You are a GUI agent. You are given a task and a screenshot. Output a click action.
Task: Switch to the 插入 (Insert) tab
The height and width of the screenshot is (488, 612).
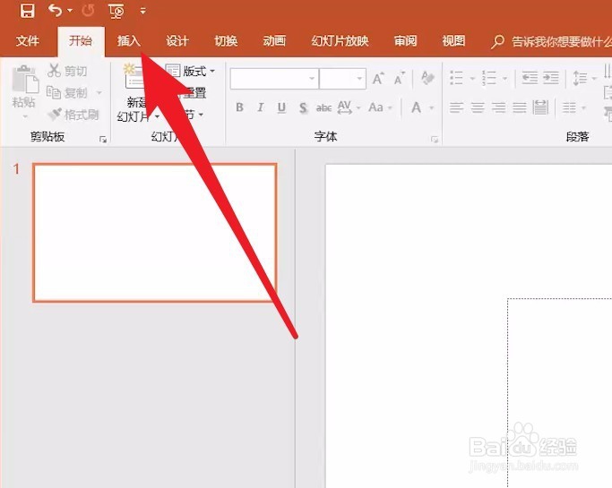[x=128, y=40]
